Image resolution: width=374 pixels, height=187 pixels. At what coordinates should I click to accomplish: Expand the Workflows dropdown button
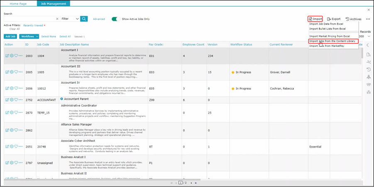coord(29,36)
